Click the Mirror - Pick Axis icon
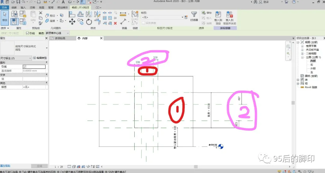The image size is (325, 173). pyautogui.click(x=89, y=14)
